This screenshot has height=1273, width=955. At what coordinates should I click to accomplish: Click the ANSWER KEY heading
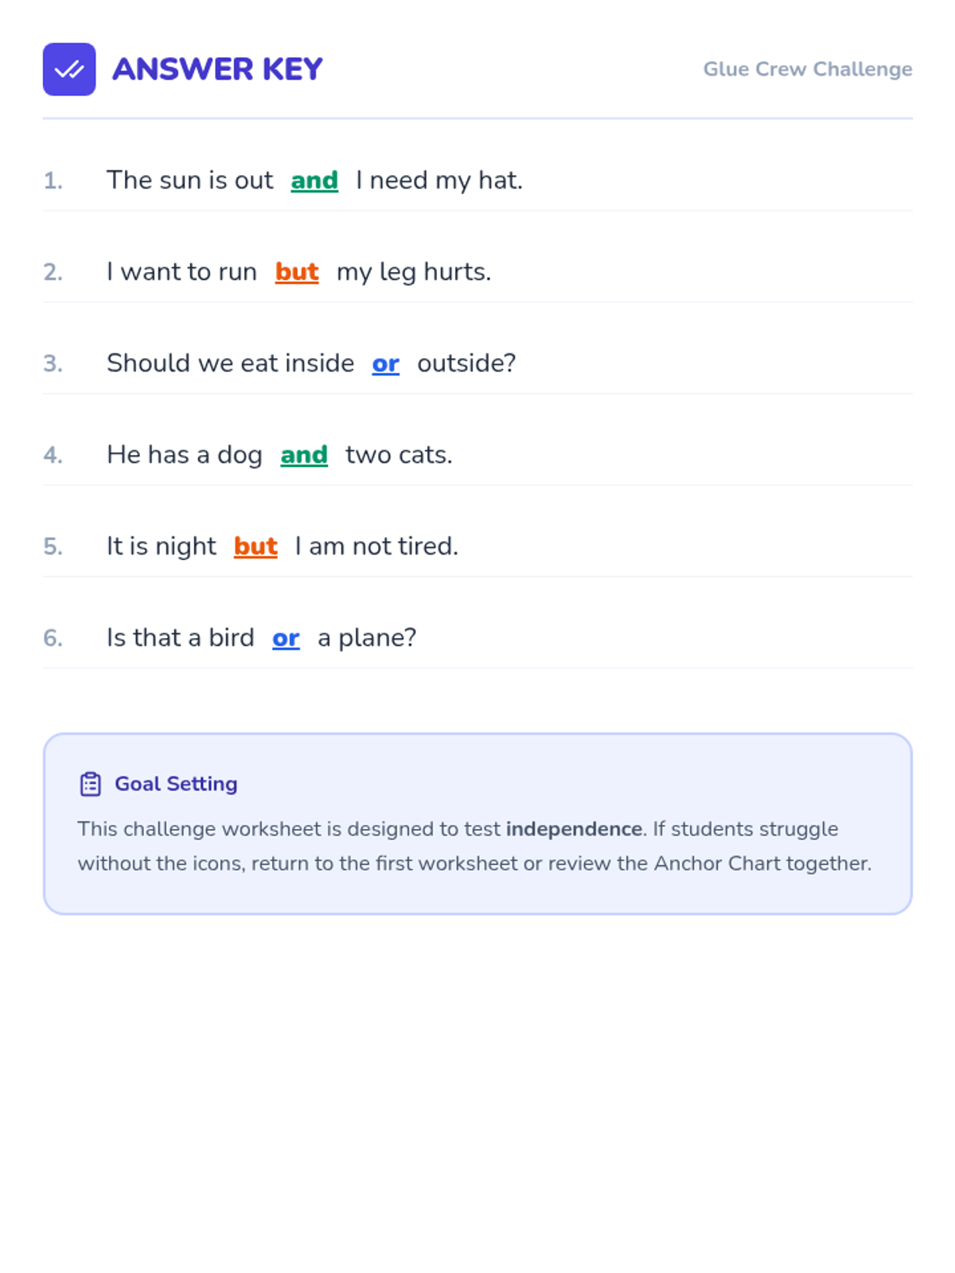tap(217, 69)
